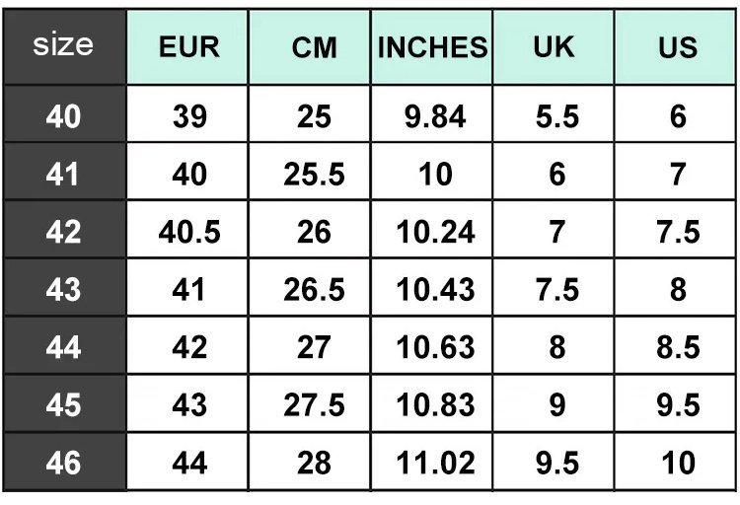Click the size 45 row label
The height and width of the screenshot is (505, 740).
63,405
